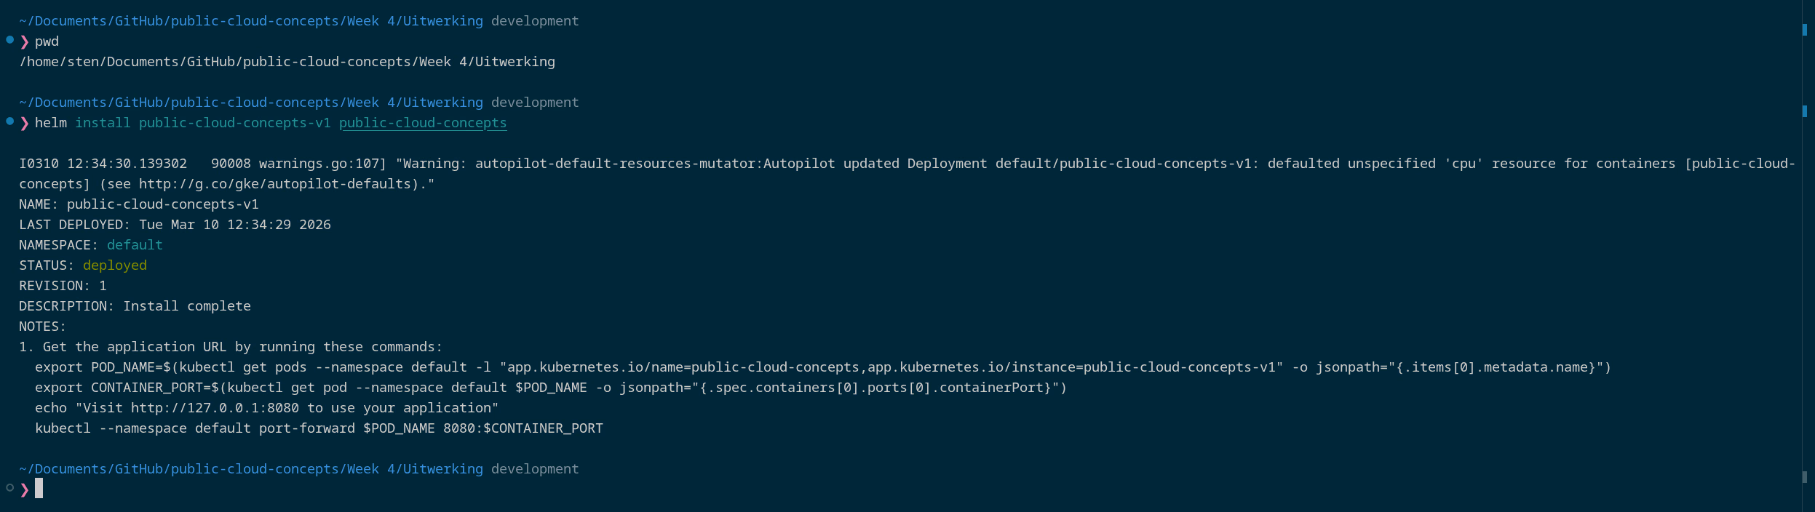
Task: Click the underlined public-cloud-concepts chart path
Action: point(422,123)
